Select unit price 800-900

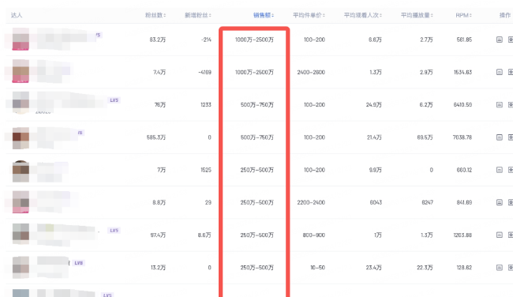coord(314,235)
